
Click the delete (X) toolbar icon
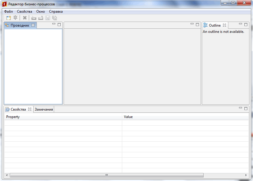25,17
